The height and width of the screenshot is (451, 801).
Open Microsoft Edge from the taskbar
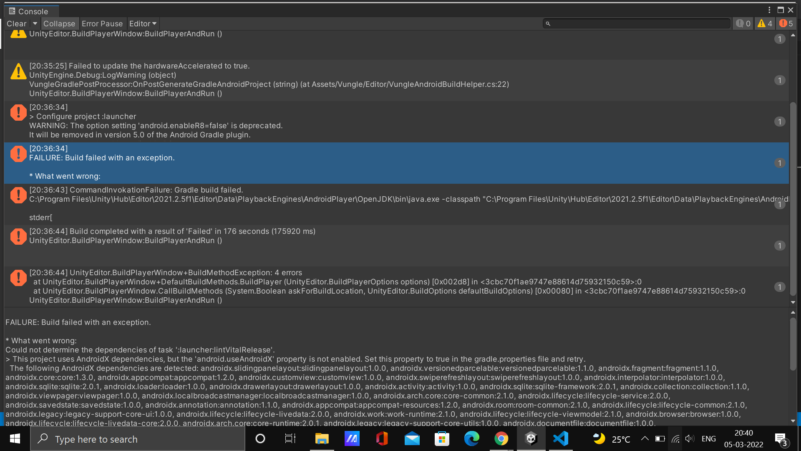tap(472, 438)
